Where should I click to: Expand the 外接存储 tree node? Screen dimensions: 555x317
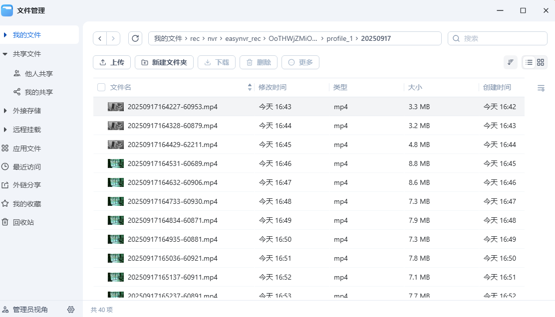pyautogui.click(x=5, y=111)
